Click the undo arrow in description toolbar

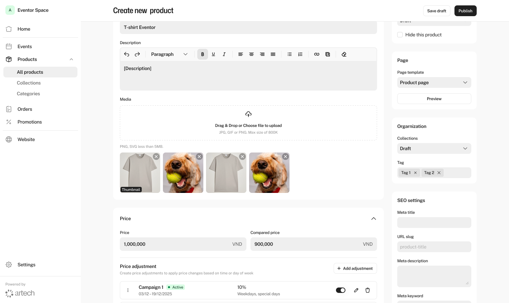[x=127, y=54]
